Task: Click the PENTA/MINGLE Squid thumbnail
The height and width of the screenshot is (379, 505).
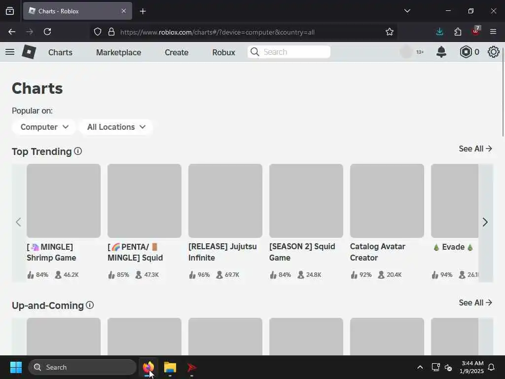Action: click(x=144, y=200)
